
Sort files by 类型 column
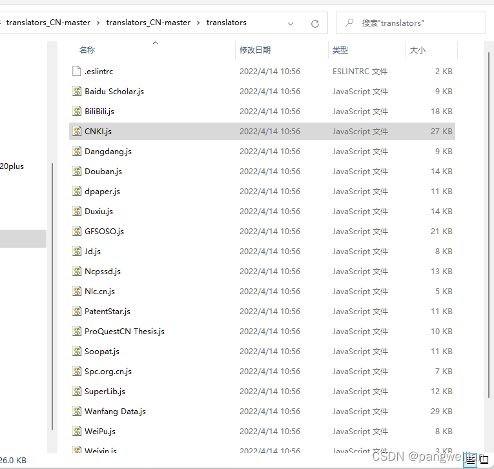point(340,50)
